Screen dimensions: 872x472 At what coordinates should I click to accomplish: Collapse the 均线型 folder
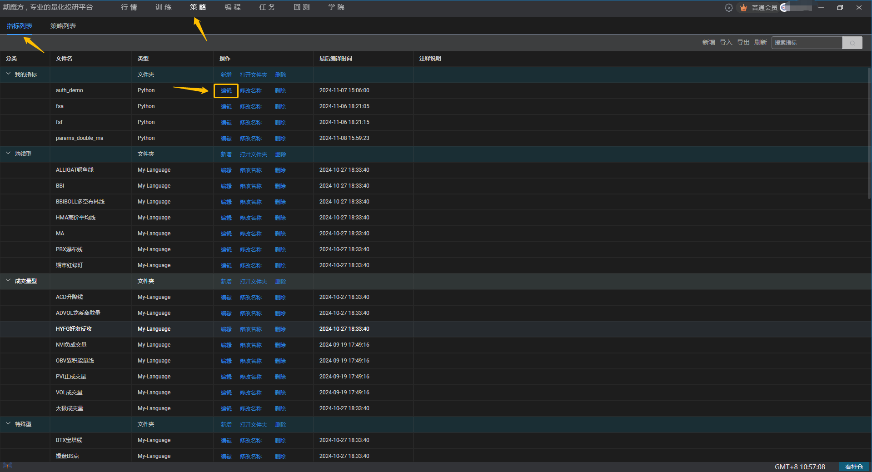(8, 153)
